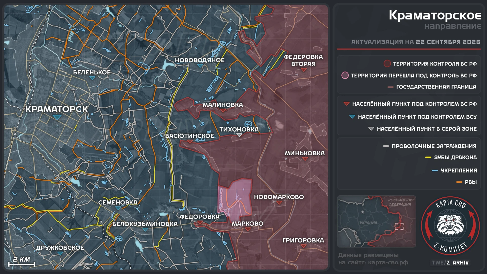Click the white bracket locator on minimap
Viewport: 487px width, 274px height.
point(399,226)
